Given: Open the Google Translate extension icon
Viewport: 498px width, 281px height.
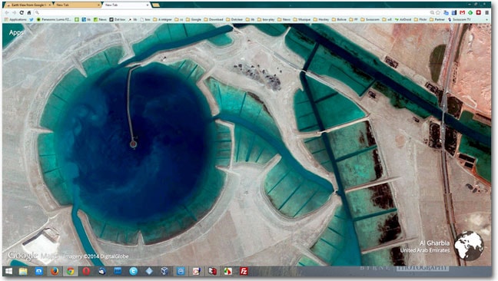Looking at the screenshot, I should pyautogui.click(x=447, y=13).
